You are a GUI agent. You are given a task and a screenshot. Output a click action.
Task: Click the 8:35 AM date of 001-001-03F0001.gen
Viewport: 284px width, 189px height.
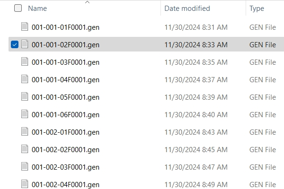pos(196,62)
